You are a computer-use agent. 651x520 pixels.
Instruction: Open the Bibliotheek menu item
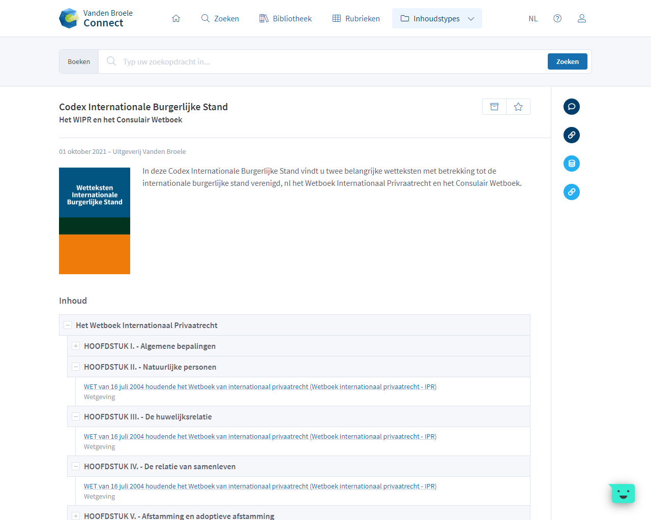[285, 18]
